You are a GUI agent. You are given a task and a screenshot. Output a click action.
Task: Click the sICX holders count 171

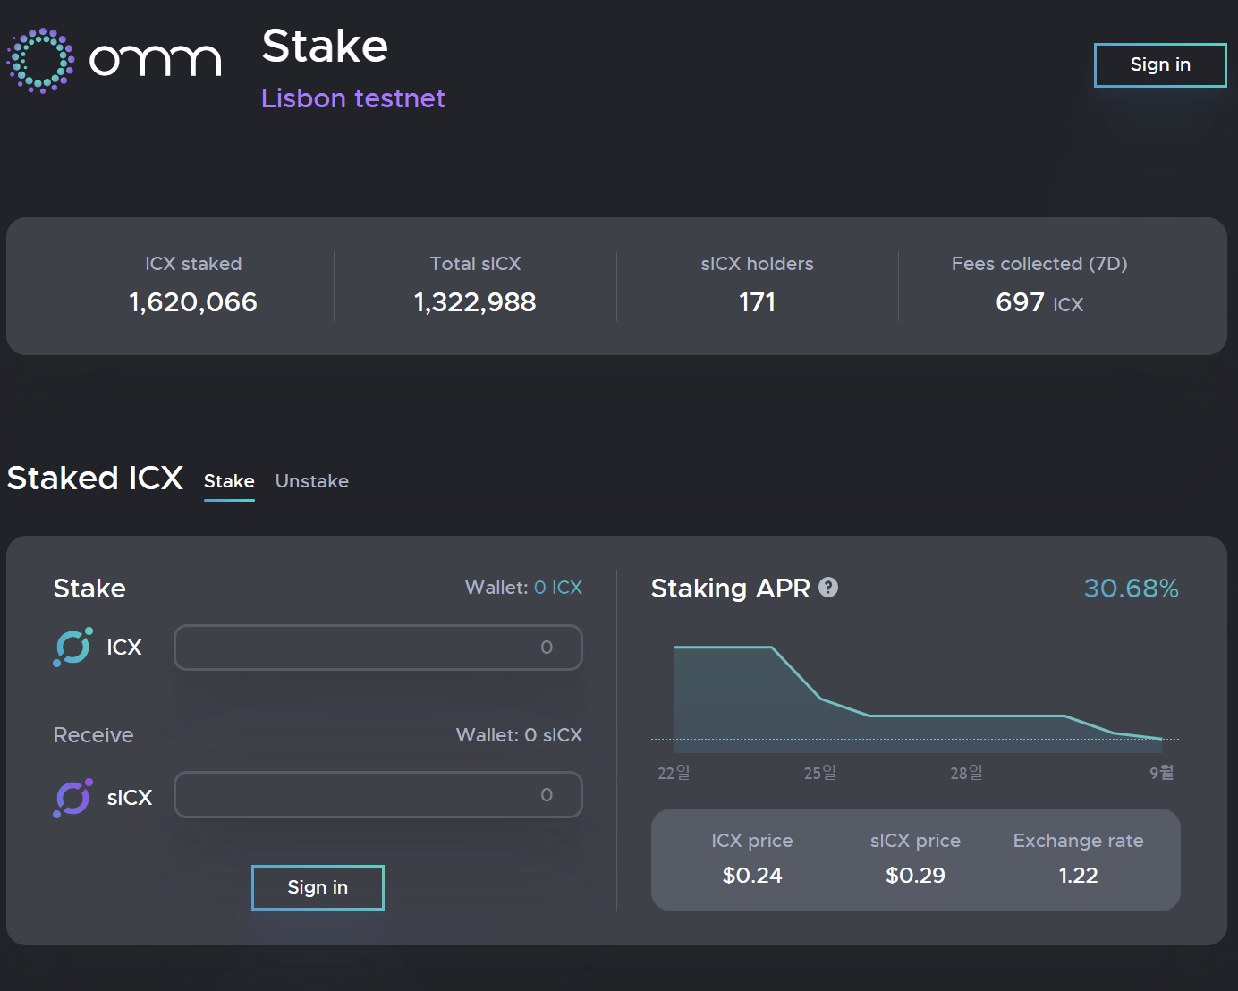[x=758, y=302]
